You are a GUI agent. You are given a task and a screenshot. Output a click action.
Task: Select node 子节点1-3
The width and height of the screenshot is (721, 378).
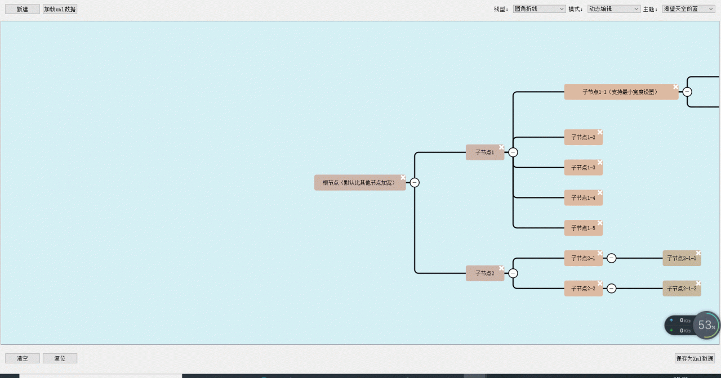click(583, 168)
